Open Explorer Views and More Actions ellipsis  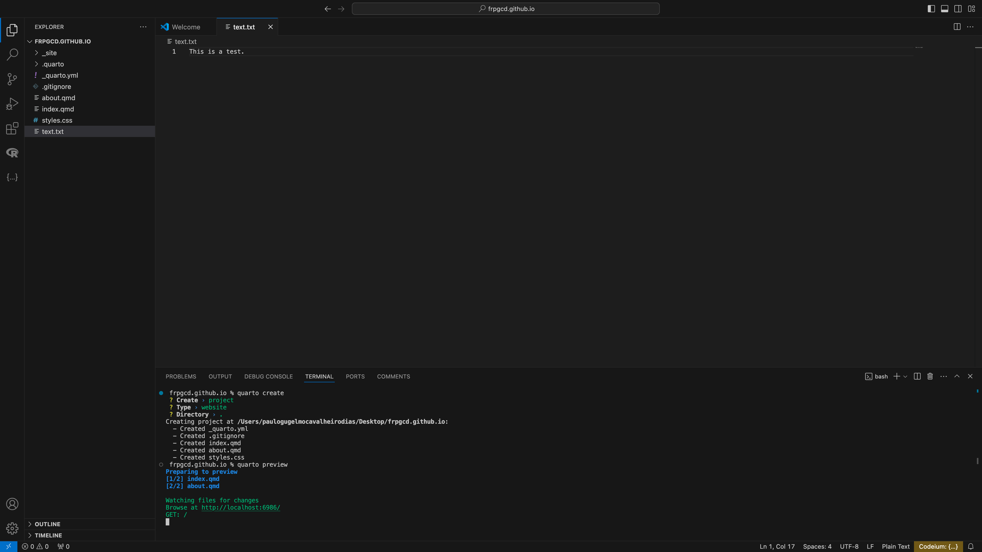point(143,27)
